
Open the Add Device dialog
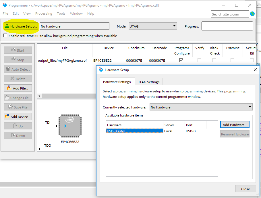(18, 117)
